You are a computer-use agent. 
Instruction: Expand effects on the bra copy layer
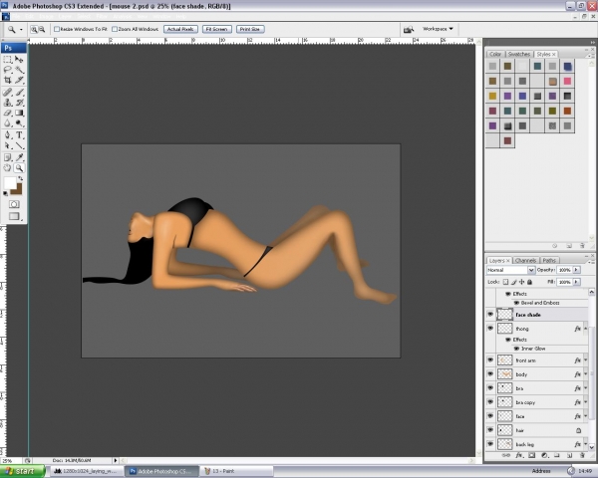coord(585,402)
